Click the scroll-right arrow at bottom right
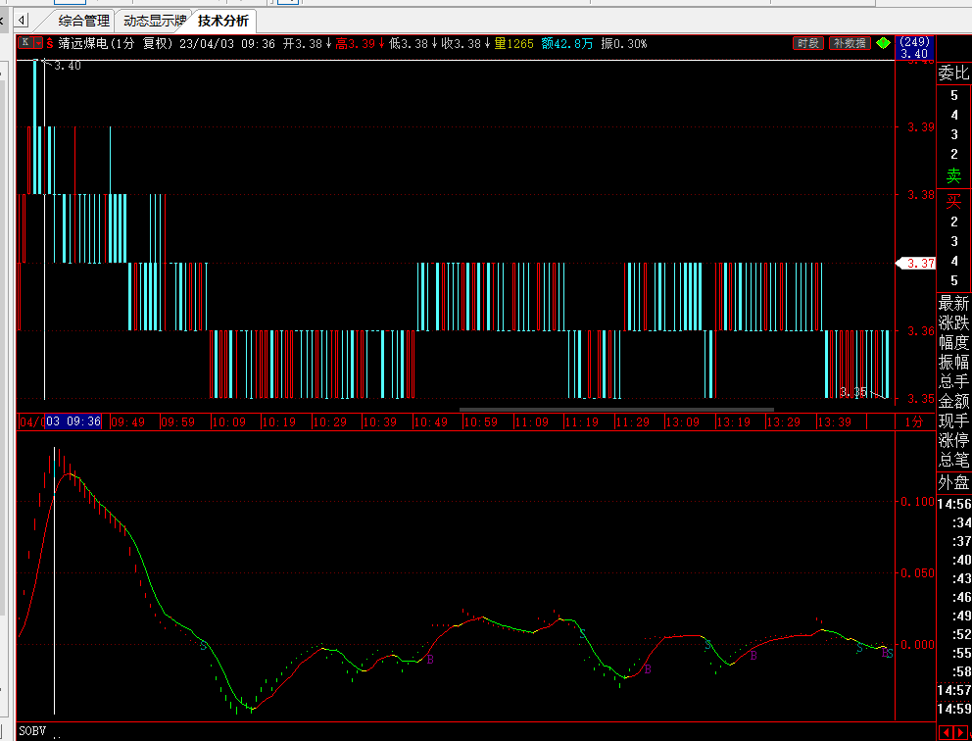This screenshot has height=741, width=972. pyautogui.click(x=960, y=732)
